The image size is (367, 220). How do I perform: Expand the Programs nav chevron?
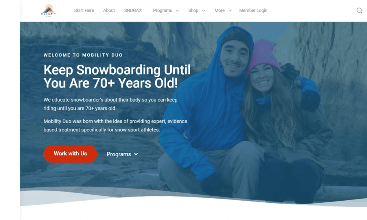[177, 11]
